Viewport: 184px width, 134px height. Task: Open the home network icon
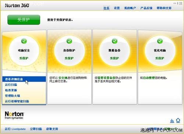coord(178,120)
